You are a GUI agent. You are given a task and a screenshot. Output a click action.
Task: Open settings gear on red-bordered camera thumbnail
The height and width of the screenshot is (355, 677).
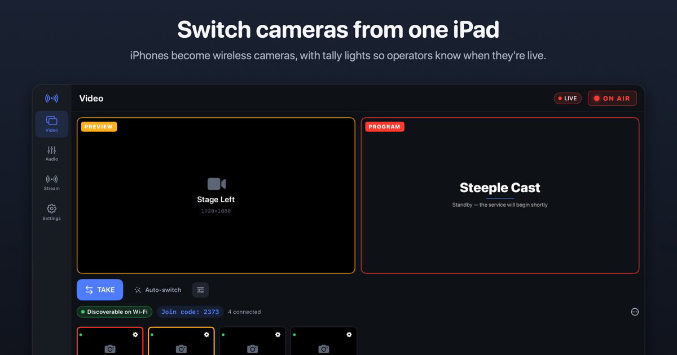coord(135,335)
